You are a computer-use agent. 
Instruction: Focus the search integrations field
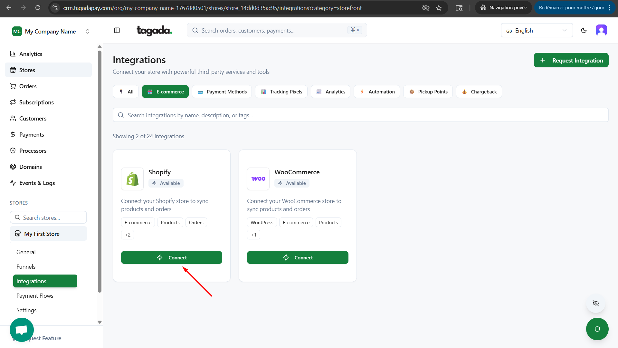(360, 115)
